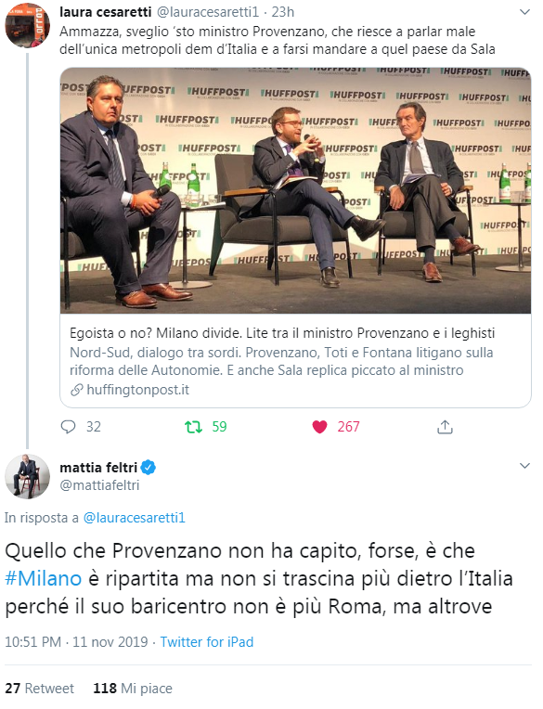The image size is (543, 709).
Task: Click the Twitter for iPad source link
Action: point(207,641)
